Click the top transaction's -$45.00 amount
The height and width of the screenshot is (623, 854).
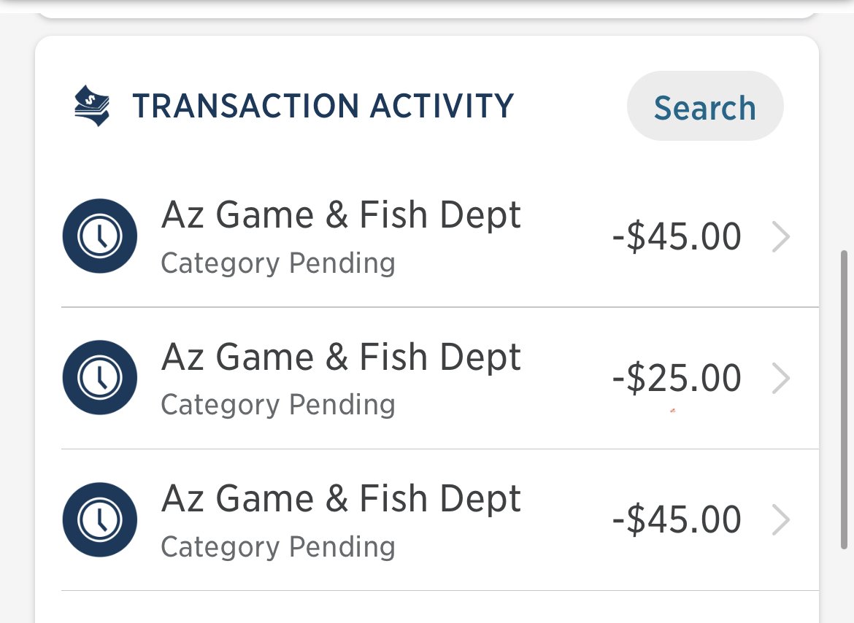click(677, 236)
